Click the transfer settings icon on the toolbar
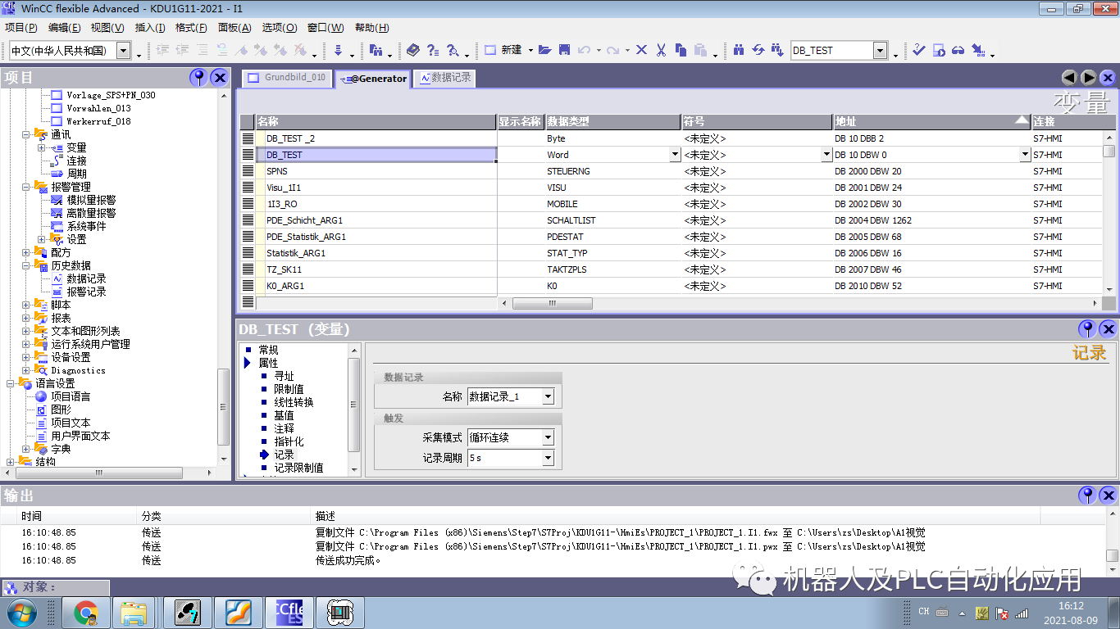Image resolution: width=1120 pixels, height=629 pixels. coord(977,50)
